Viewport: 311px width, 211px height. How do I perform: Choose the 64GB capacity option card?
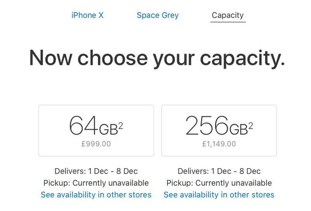click(x=96, y=131)
